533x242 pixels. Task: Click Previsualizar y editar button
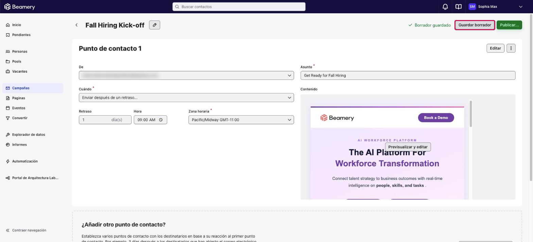[x=408, y=147]
